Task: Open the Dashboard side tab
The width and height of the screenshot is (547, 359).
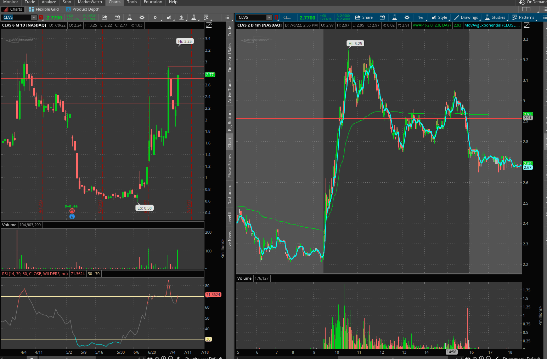Action: (x=230, y=194)
